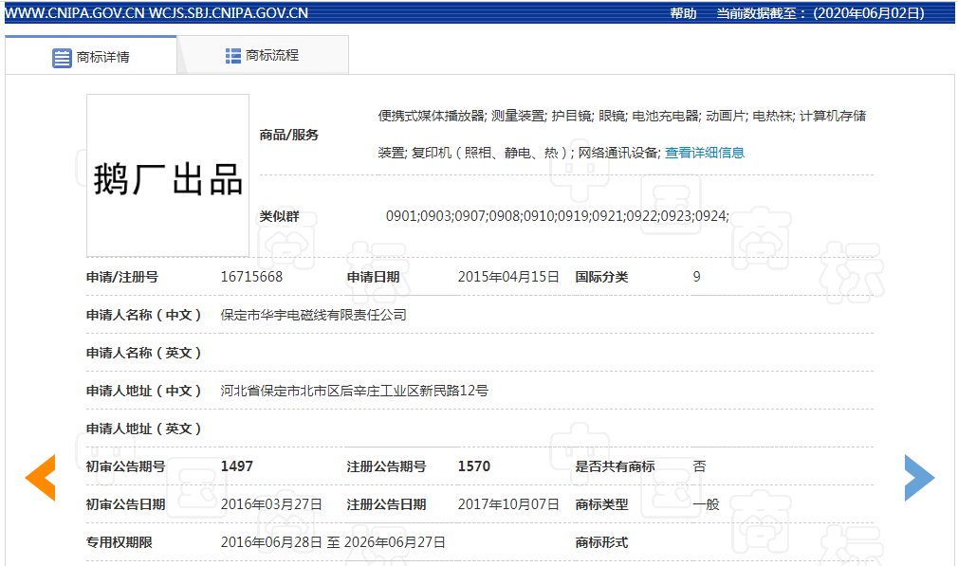Click the 鹅厂出品 trademark image

tap(168, 176)
